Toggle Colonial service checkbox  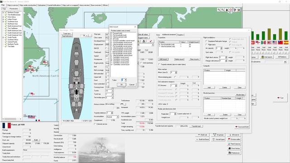(x=95, y=124)
